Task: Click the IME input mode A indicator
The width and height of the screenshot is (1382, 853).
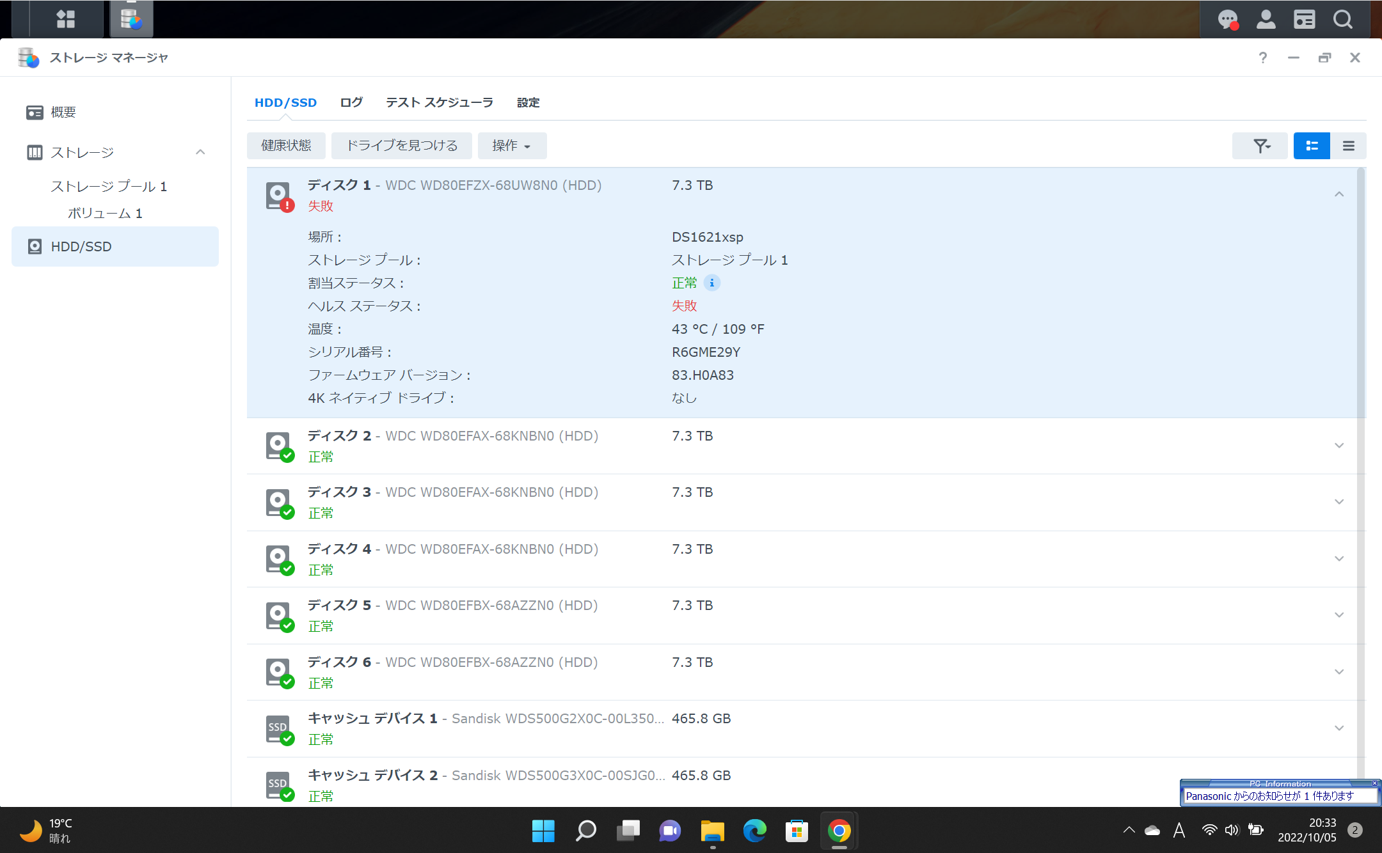Action: point(1179,831)
